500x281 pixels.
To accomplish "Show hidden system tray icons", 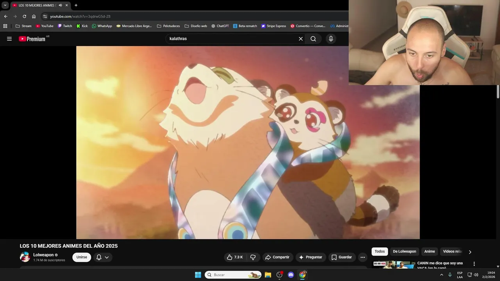I will [442, 275].
